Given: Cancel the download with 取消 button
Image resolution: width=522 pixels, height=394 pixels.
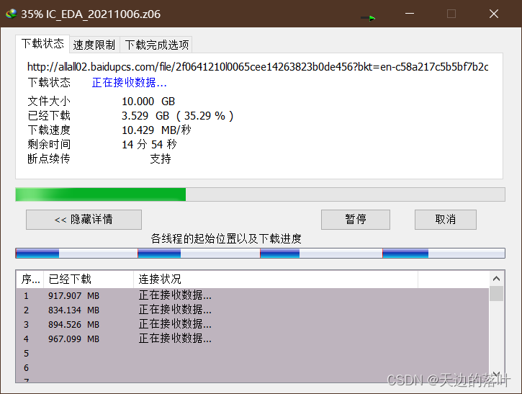Looking at the screenshot, I should point(446,220).
